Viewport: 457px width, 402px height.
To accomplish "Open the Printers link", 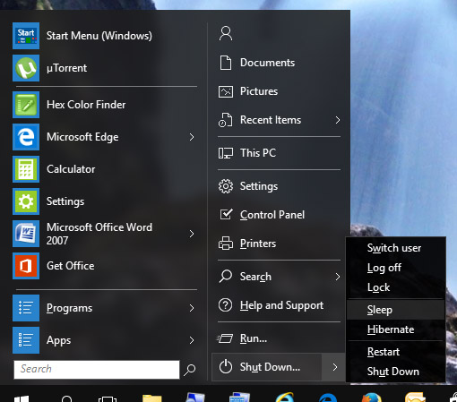I will click(258, 244).
